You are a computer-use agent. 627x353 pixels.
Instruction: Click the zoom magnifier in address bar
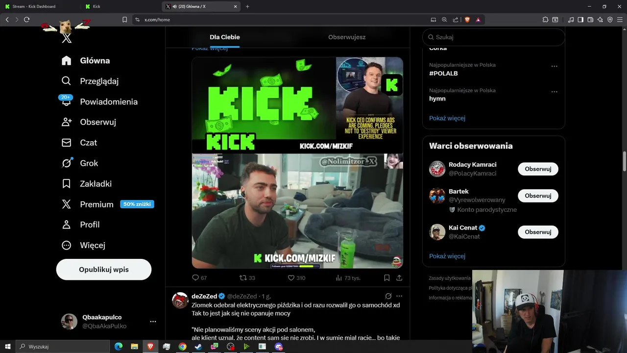pos(444,20)
